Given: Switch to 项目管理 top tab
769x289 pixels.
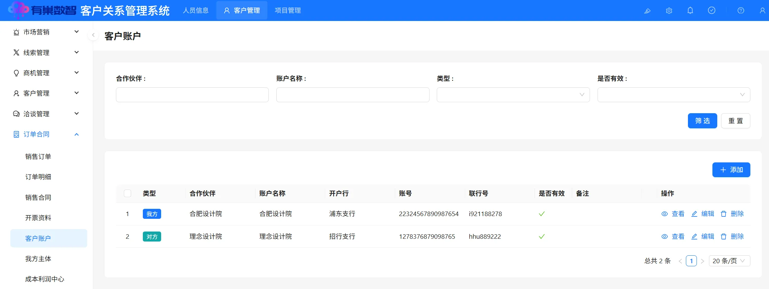Looking at the screenshot, I should tap(288, 10).
